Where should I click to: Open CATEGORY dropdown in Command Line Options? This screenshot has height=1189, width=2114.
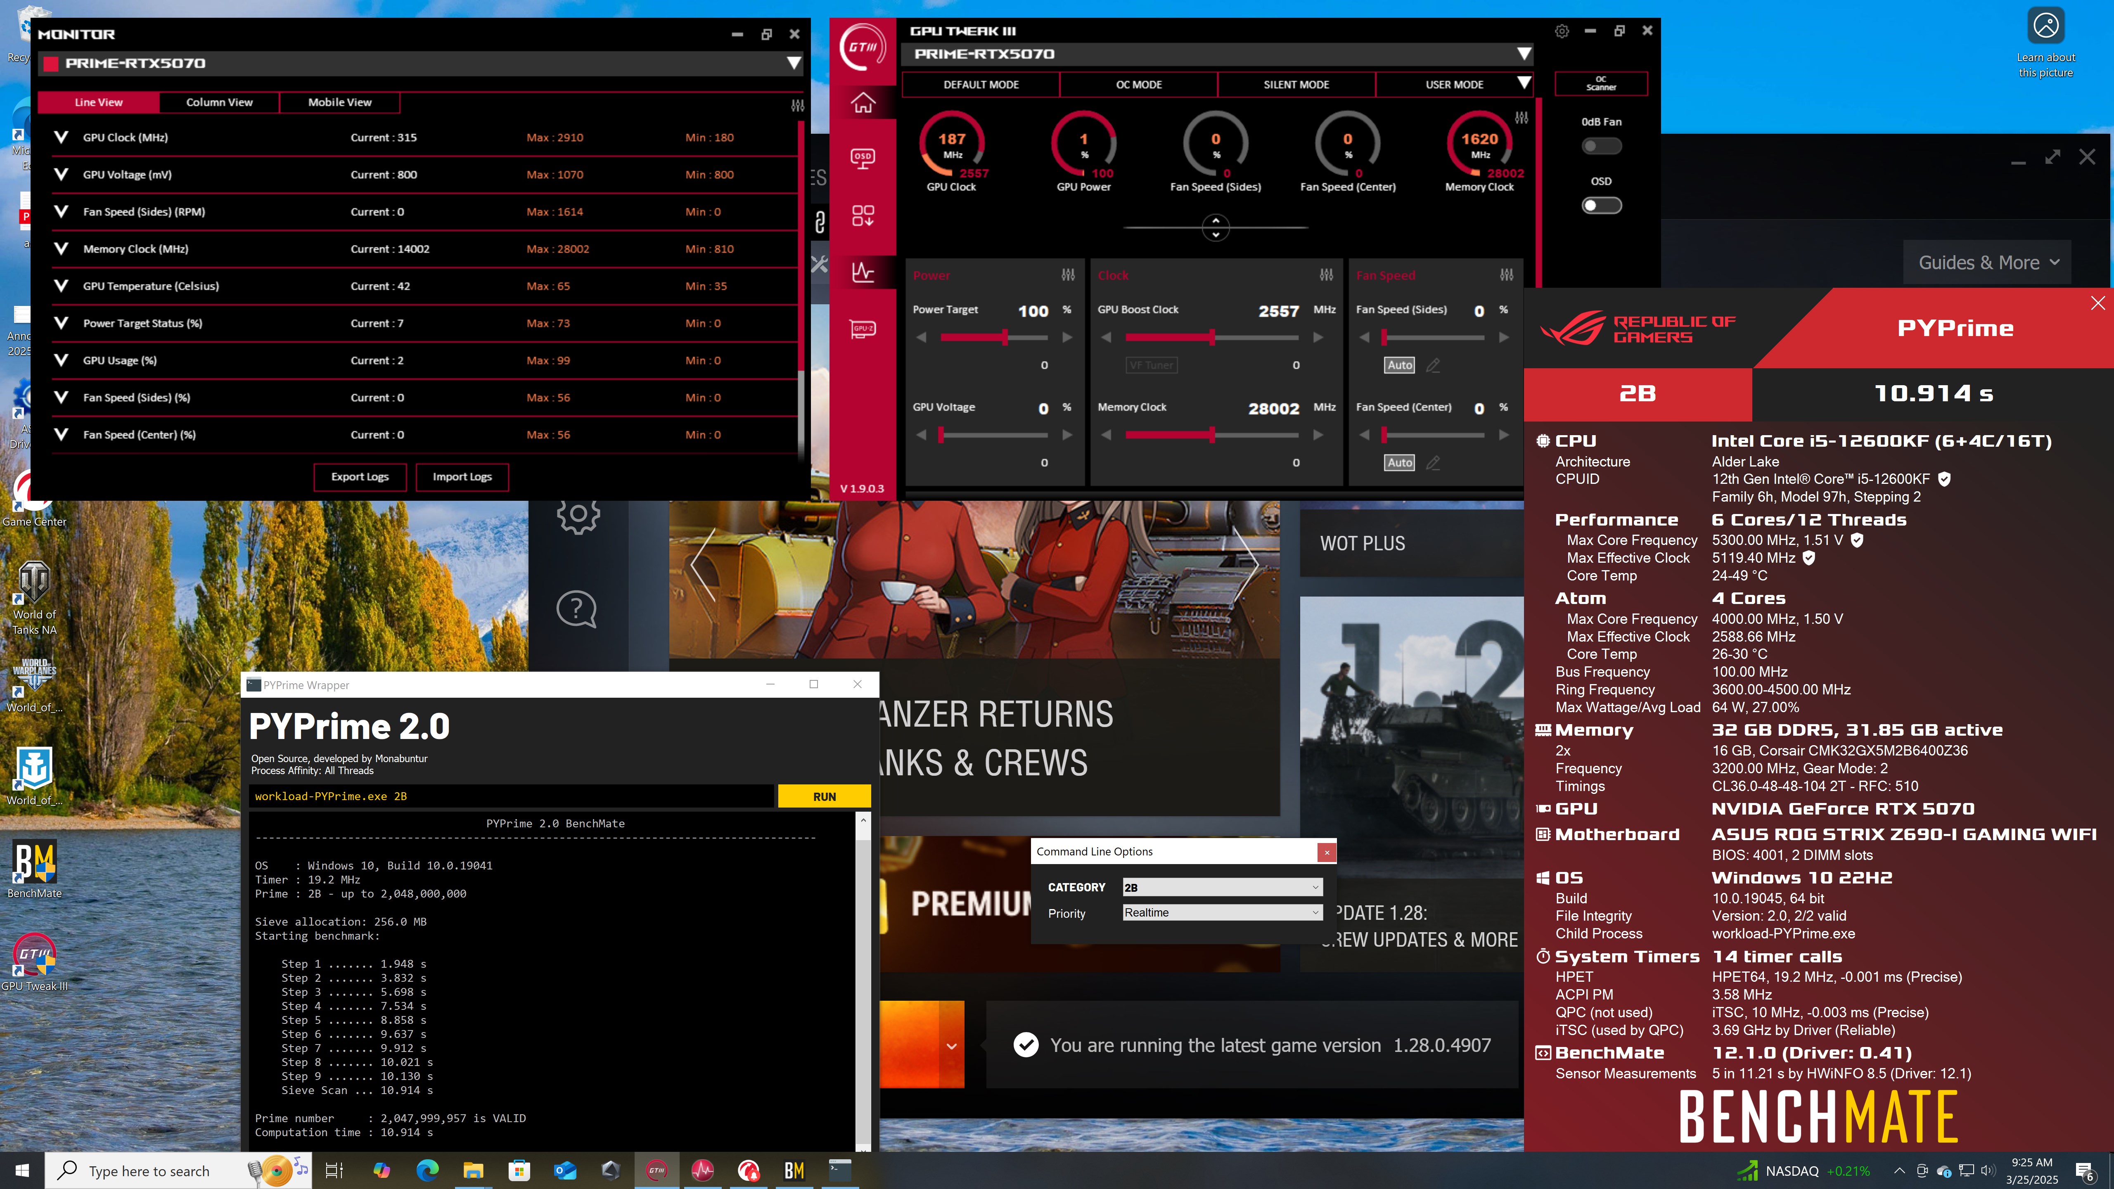(1222, 887)
